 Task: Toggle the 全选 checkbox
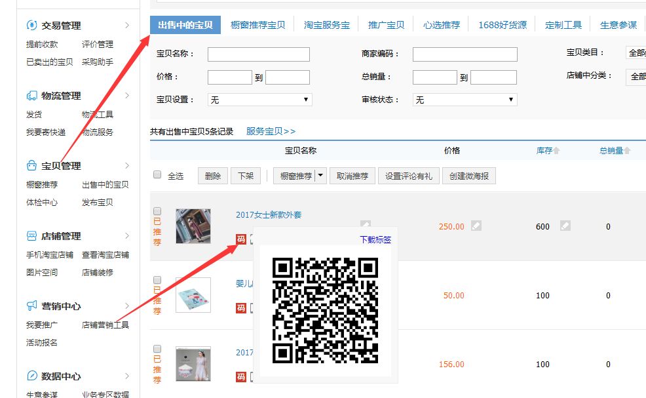157,174
